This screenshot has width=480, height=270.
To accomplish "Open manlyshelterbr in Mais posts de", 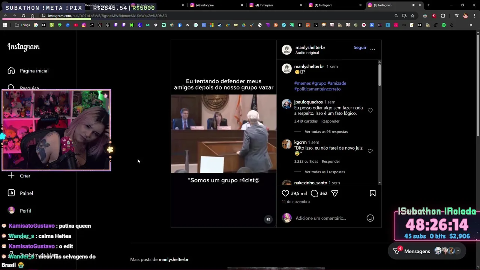I will (x=173, y=259).
